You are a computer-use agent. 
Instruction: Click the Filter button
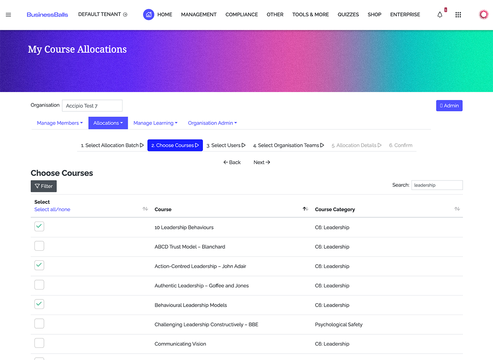[44, 186]
